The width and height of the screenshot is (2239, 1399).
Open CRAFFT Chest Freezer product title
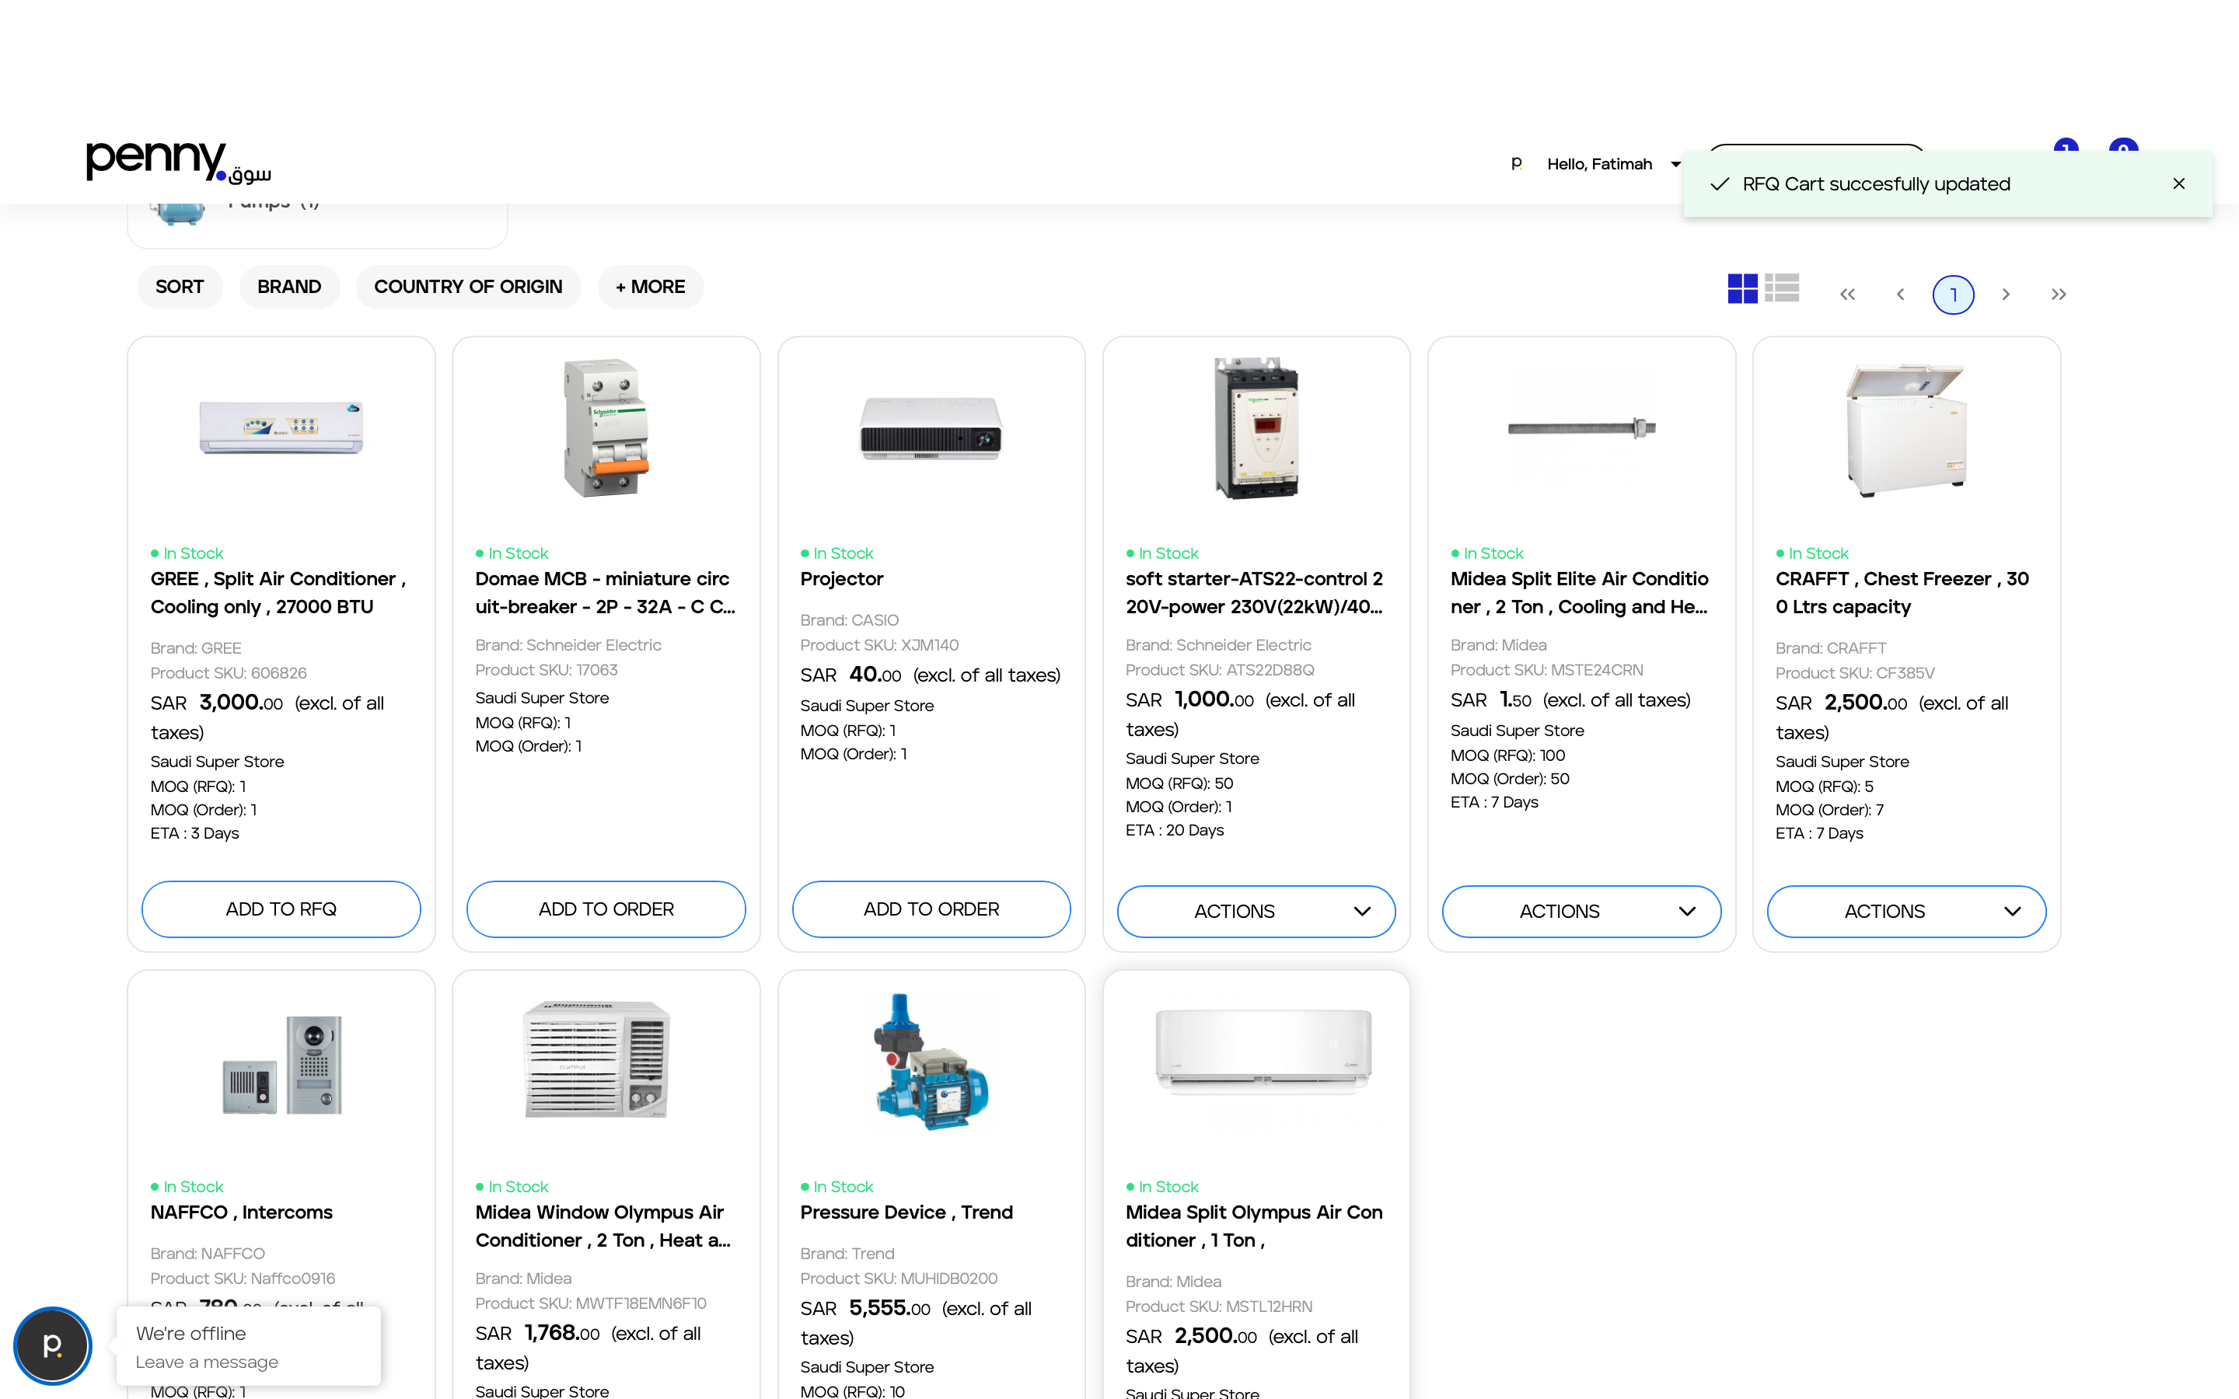(x=1902, y=592)
